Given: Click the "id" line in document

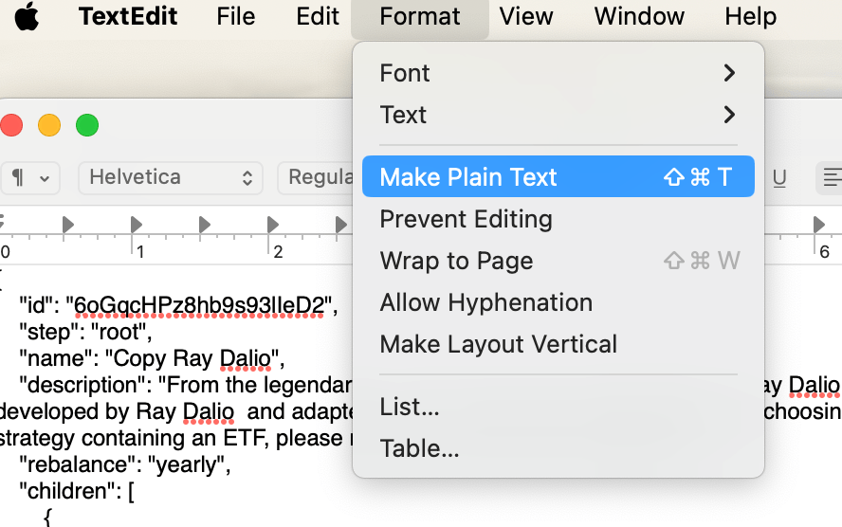Looking at the screenshot, I should 178,306.
